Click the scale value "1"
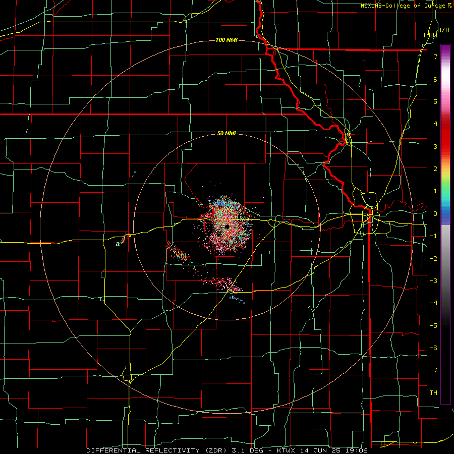 (x=435, y=191)
